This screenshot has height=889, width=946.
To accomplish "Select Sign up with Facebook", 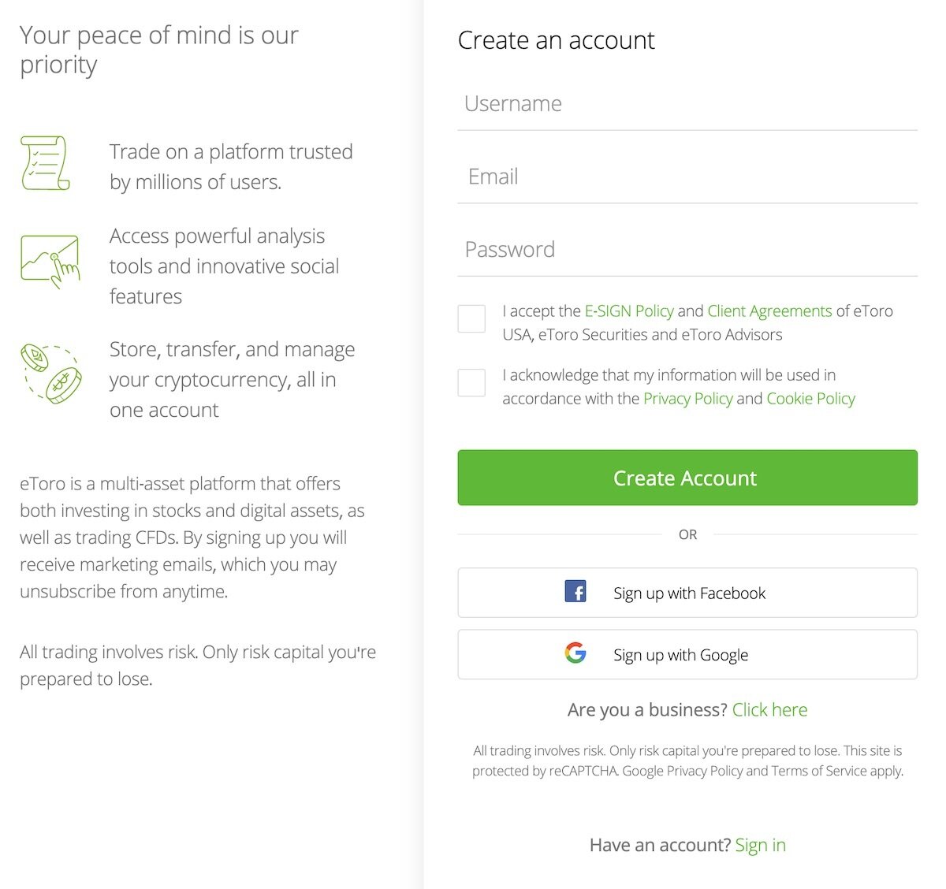I will click(x=687, y=593).
